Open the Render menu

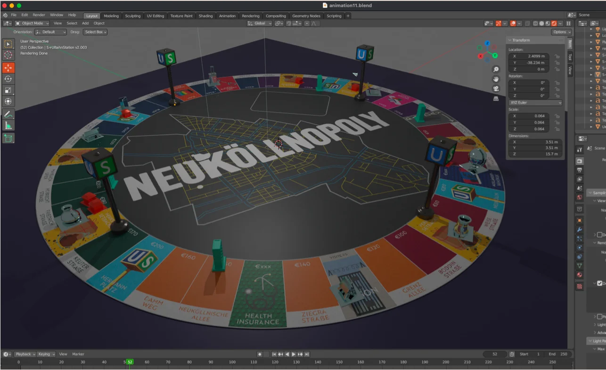tap(39, 15)
